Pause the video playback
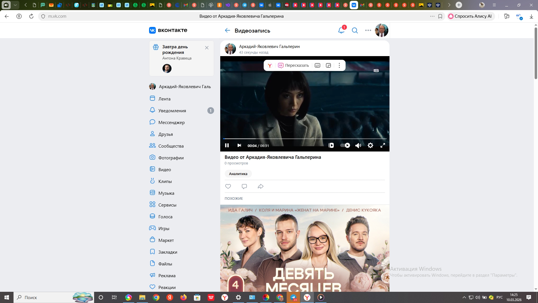Image resolution: width=538 pixels, height=303 pixels. [227, 145]
